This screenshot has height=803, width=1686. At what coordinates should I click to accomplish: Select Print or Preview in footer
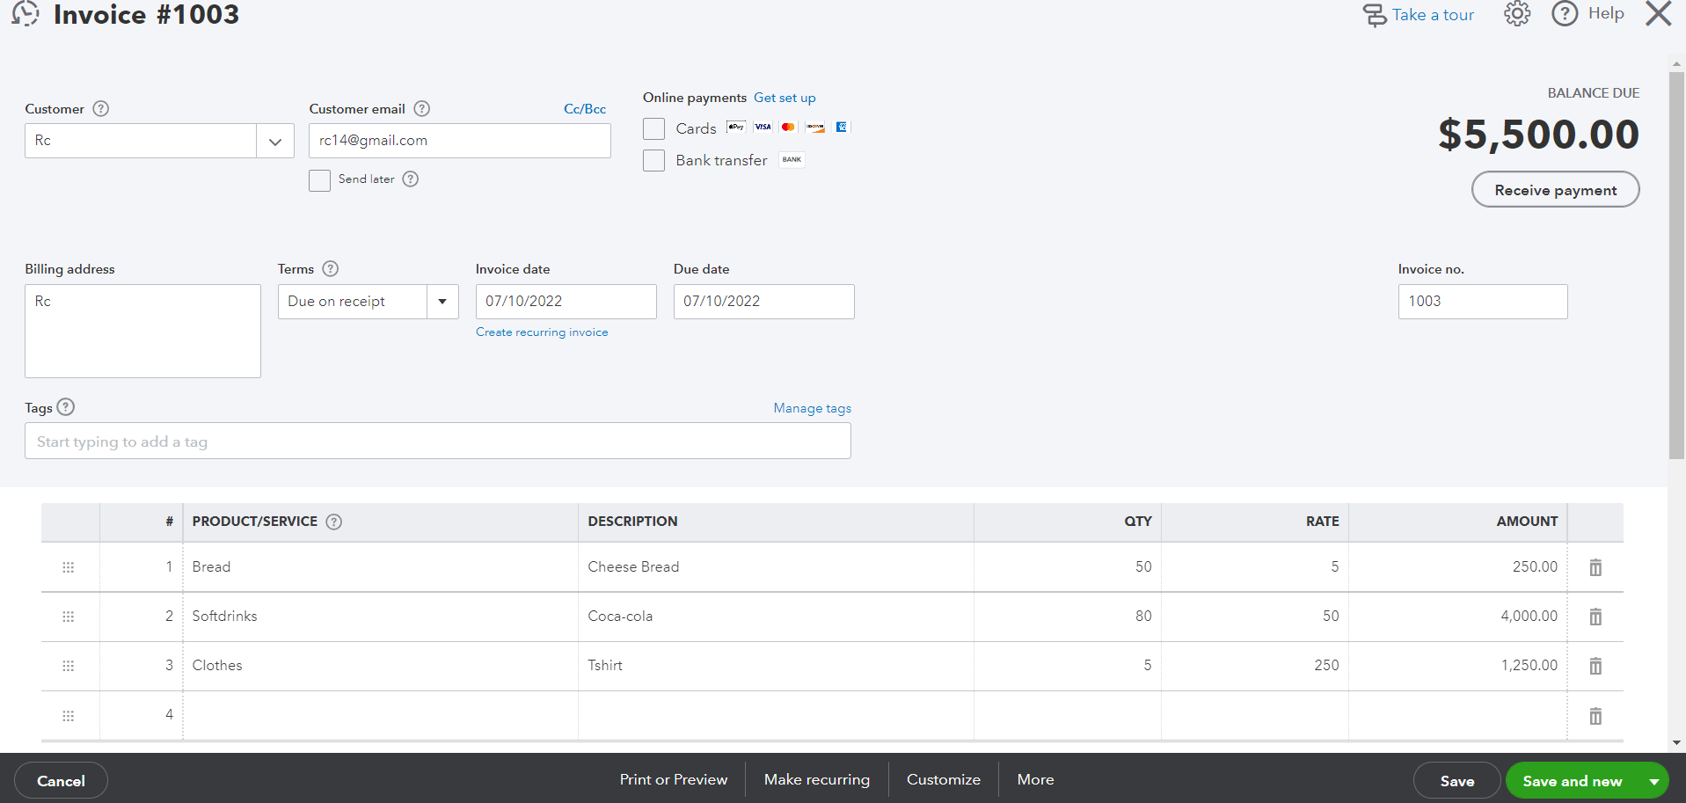point(673,779)
